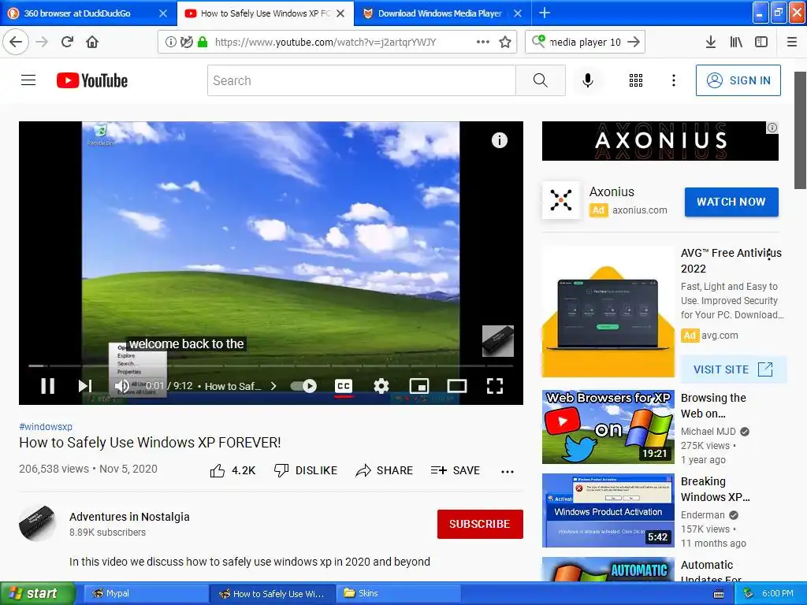The width and height of the screenshot is (807, 605).
Task: Pause the video
Action: 48,386
